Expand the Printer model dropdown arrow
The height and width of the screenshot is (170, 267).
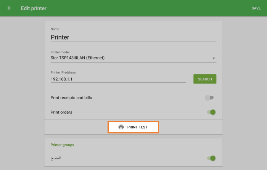pos(214,58)
